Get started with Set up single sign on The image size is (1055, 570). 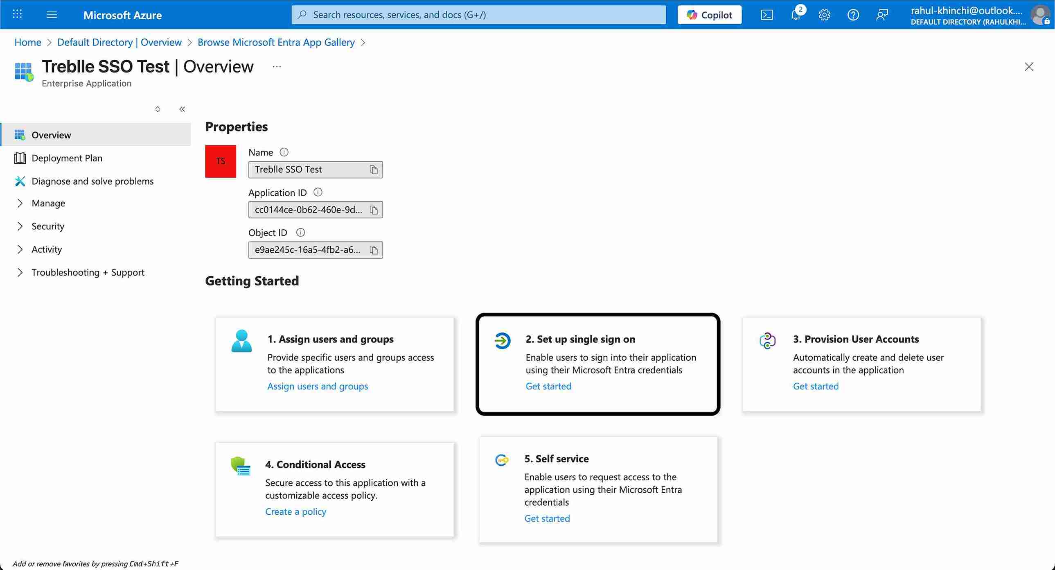point(548,386)
